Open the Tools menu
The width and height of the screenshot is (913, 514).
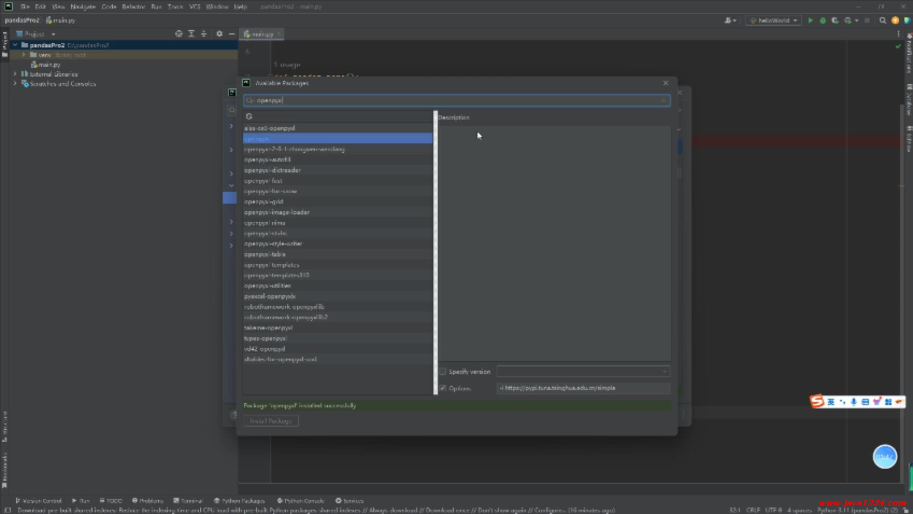coord(175,7)
